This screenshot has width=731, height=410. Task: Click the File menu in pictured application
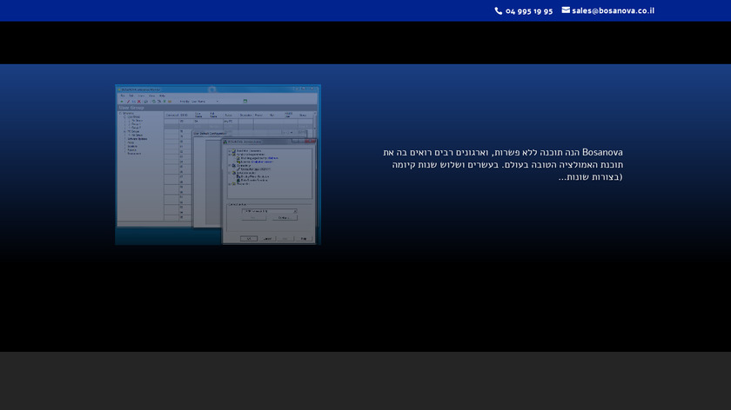[x=123, y=96]
